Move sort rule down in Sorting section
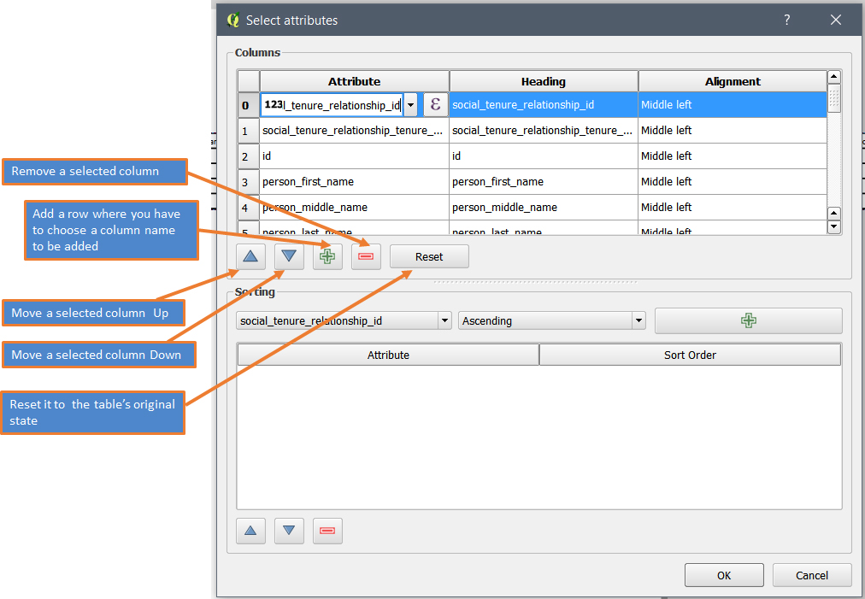 (289, 531)
